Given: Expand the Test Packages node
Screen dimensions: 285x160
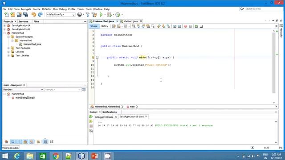Looking at the screenshot, I should click(8, 48).
